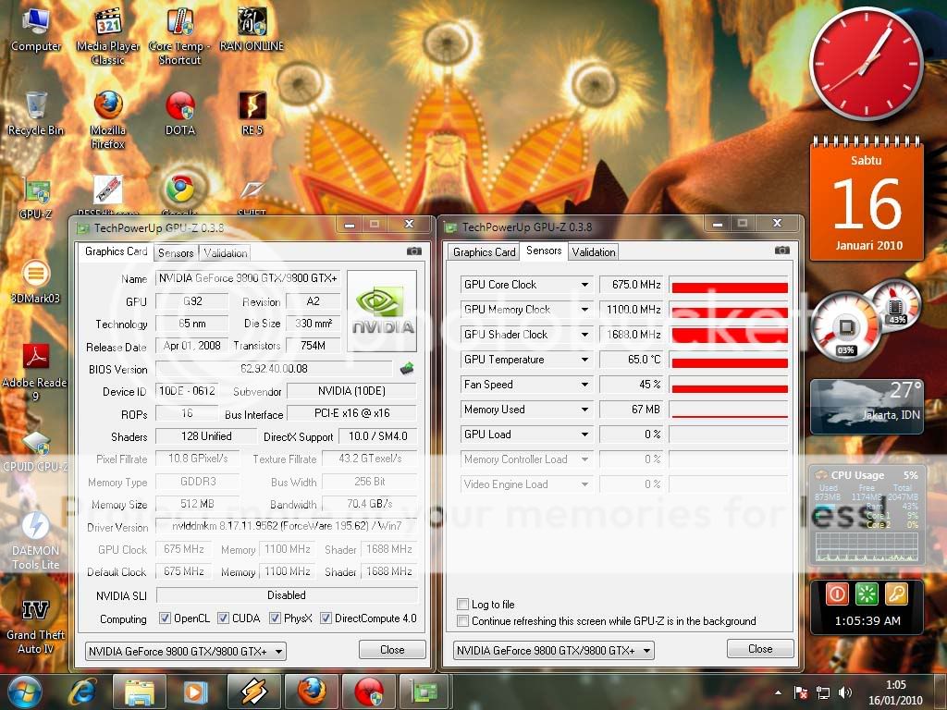Open Validation tab in the Graphics Card window
The height and width of the screenshot is (710, 947).
pos(226,253)
